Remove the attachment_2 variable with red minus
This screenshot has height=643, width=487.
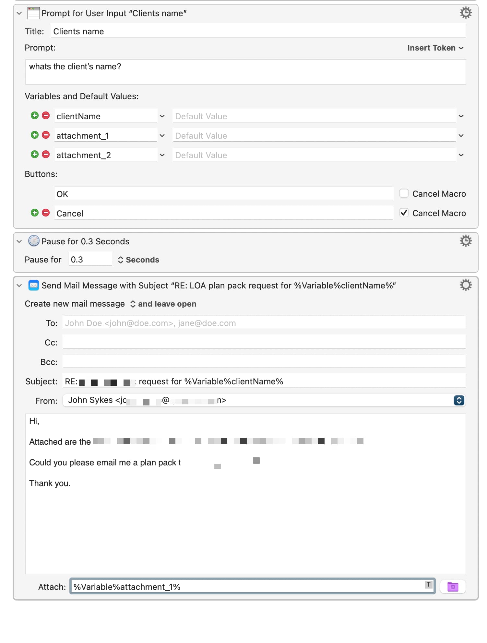(46, 155)
